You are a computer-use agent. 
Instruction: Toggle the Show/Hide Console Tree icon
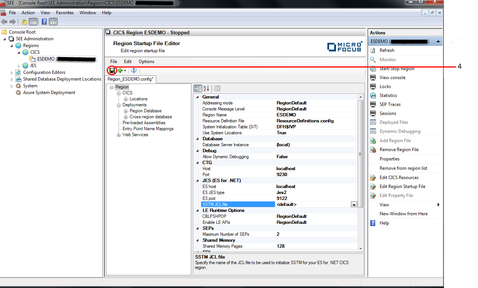click(33, 22)
